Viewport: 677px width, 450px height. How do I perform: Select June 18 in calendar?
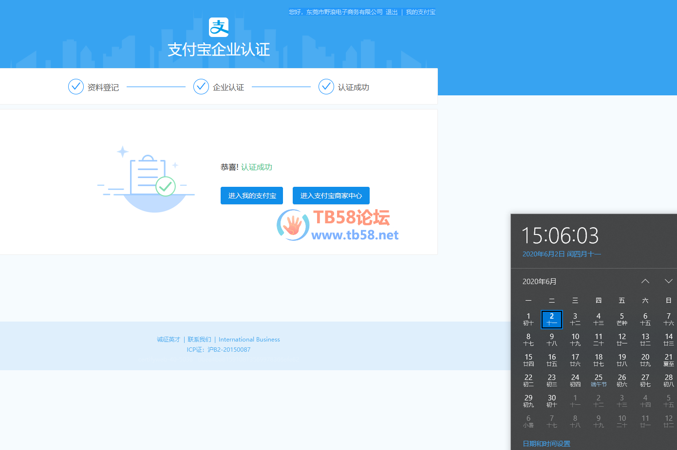[599, 360]
